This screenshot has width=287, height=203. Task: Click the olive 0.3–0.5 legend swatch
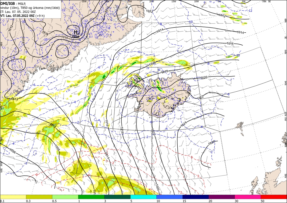pyautogui.click(x=39, y=197)
